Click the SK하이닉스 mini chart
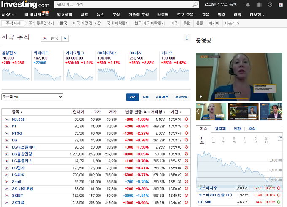 pyautogui.click(x=111, y=74)
